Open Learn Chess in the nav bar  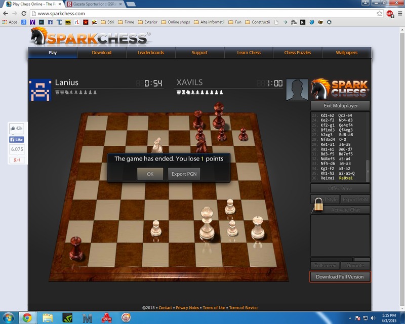249,53
